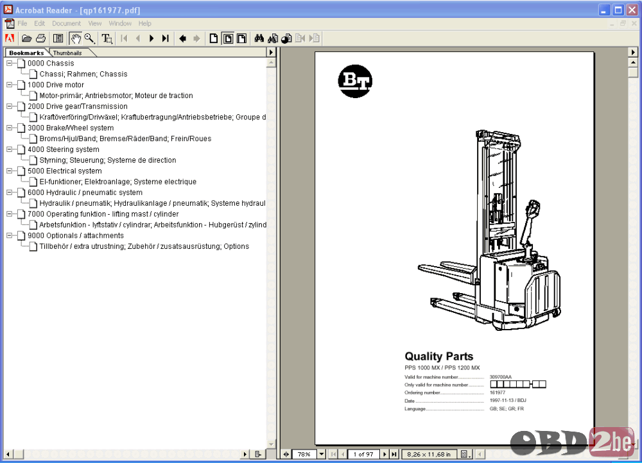The image size is (642, 463).
Task: Show Search Results toolbar icon
Action: [286, 38]
